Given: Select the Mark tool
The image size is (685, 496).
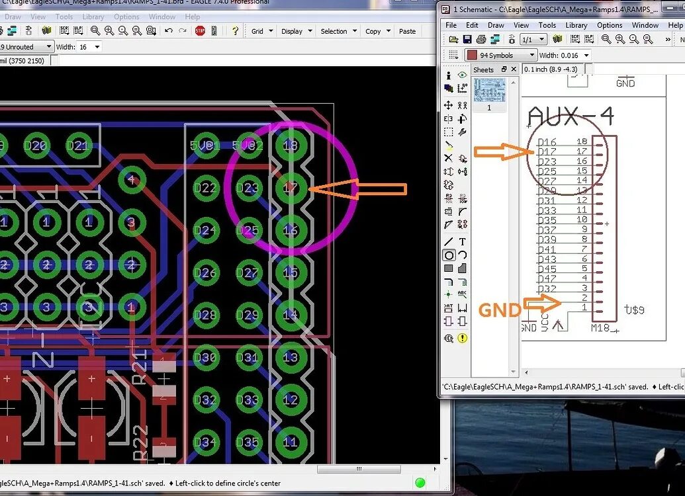Looking at the screenshot, I should coord(462,88).
